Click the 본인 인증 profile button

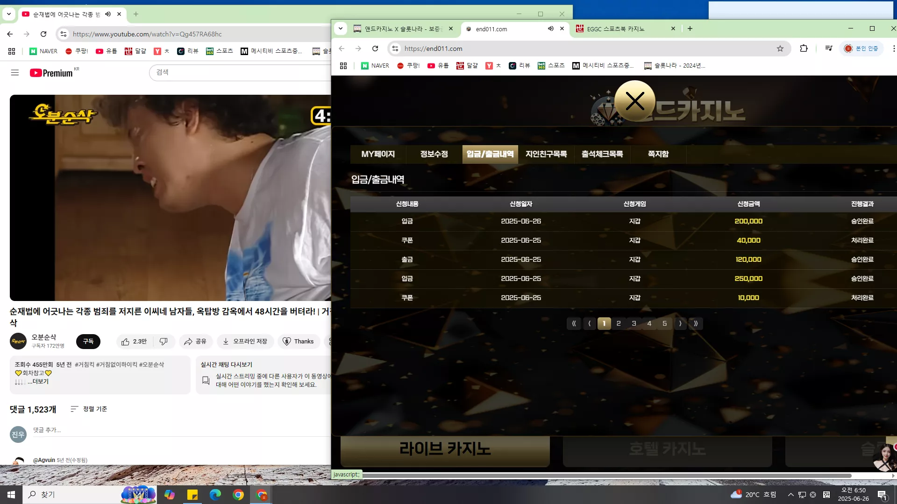coord(861,49)
